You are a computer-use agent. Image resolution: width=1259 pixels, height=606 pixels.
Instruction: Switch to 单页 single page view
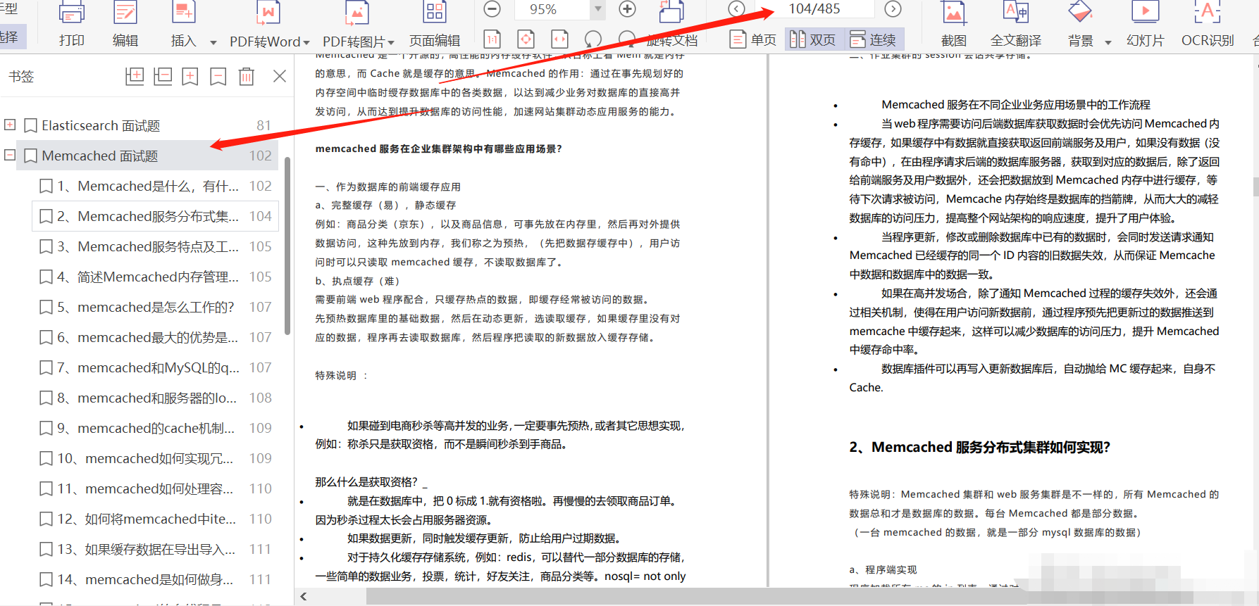point(753,39)
